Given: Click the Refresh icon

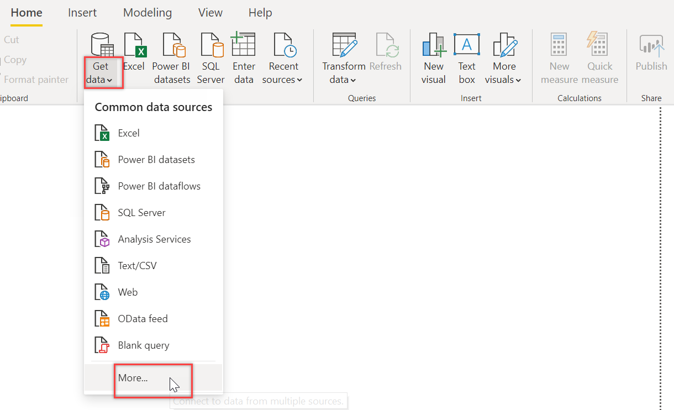Looking at the screenshot, I should [387, 45].
